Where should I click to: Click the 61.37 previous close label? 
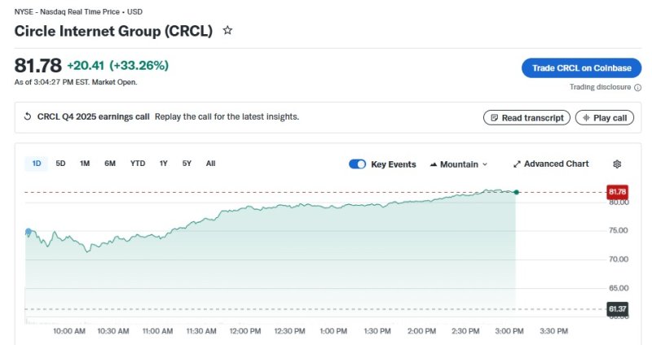617,309
